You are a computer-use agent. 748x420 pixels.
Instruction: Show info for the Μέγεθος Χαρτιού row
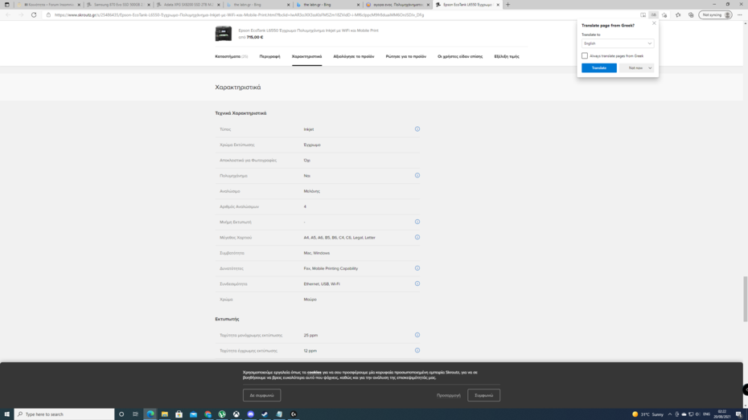click(417, 237)
